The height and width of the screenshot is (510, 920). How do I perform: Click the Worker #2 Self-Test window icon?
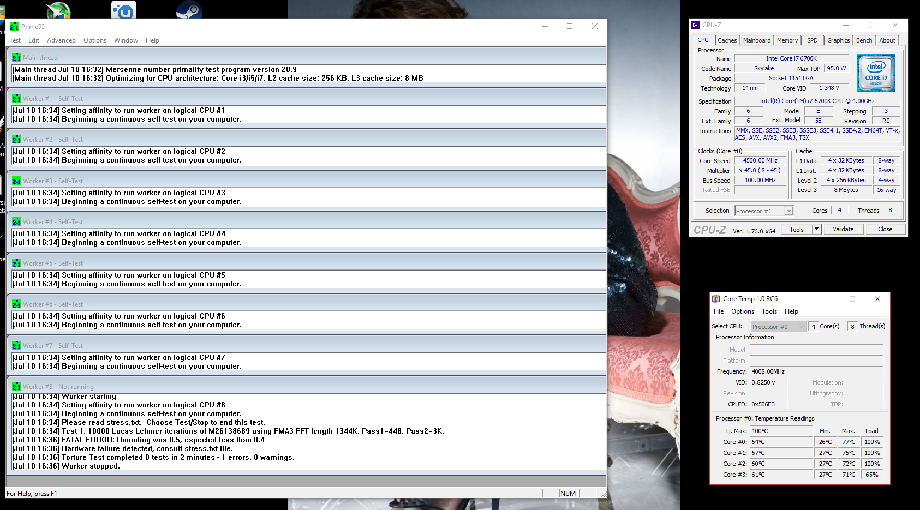point(16,140)
